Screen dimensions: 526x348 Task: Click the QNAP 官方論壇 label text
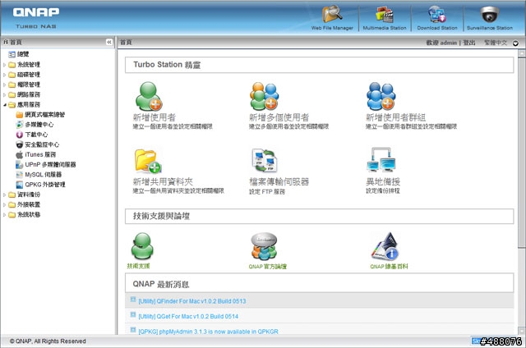[x=268, y=267]
